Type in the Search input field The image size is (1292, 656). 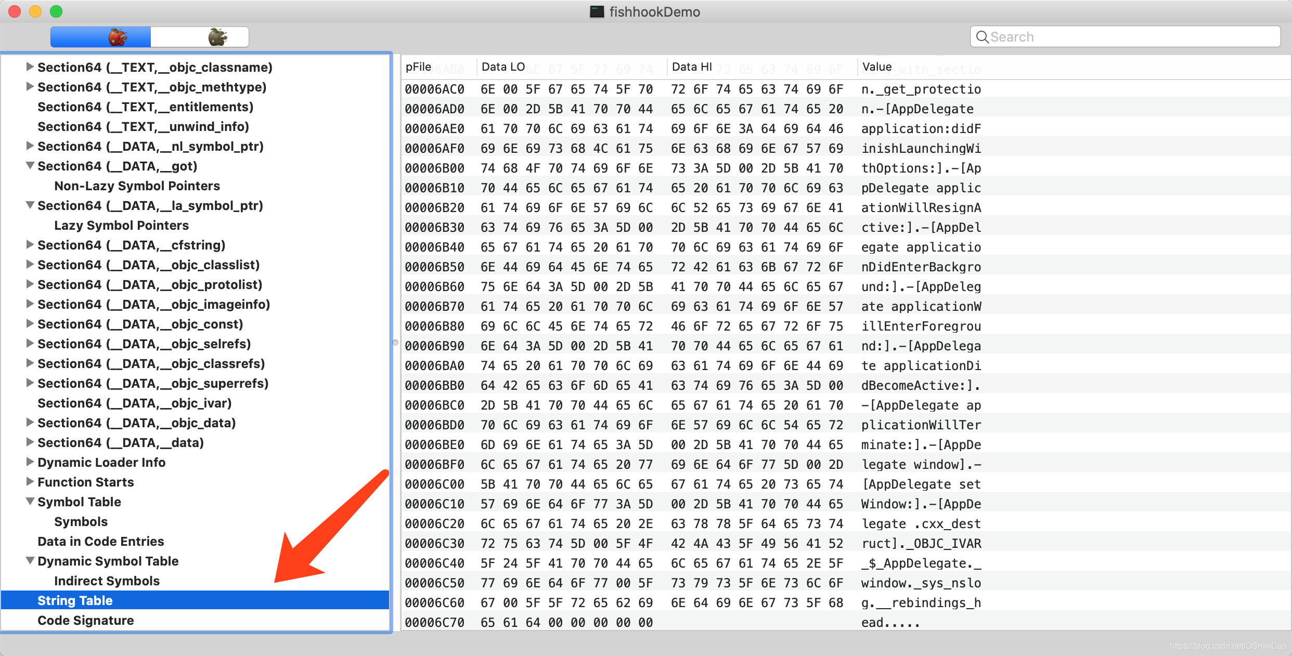1129,37
